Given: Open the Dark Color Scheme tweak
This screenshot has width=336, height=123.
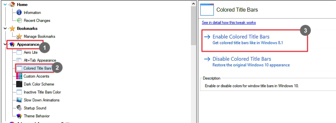Looking at the screenshot, I should tap(39, 84).
